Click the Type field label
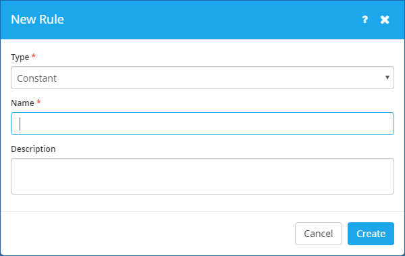Screen dimensions: 405x256 click(x=20, y=57)
